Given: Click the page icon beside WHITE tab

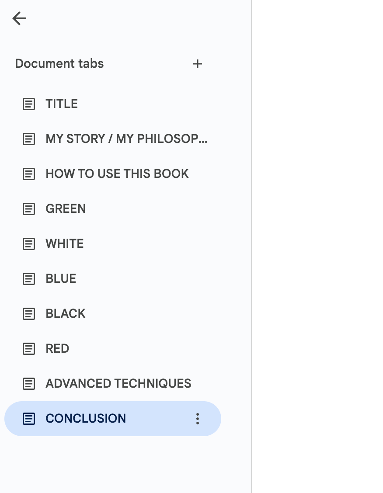Looking at the screenshot, I should point(29,244).
